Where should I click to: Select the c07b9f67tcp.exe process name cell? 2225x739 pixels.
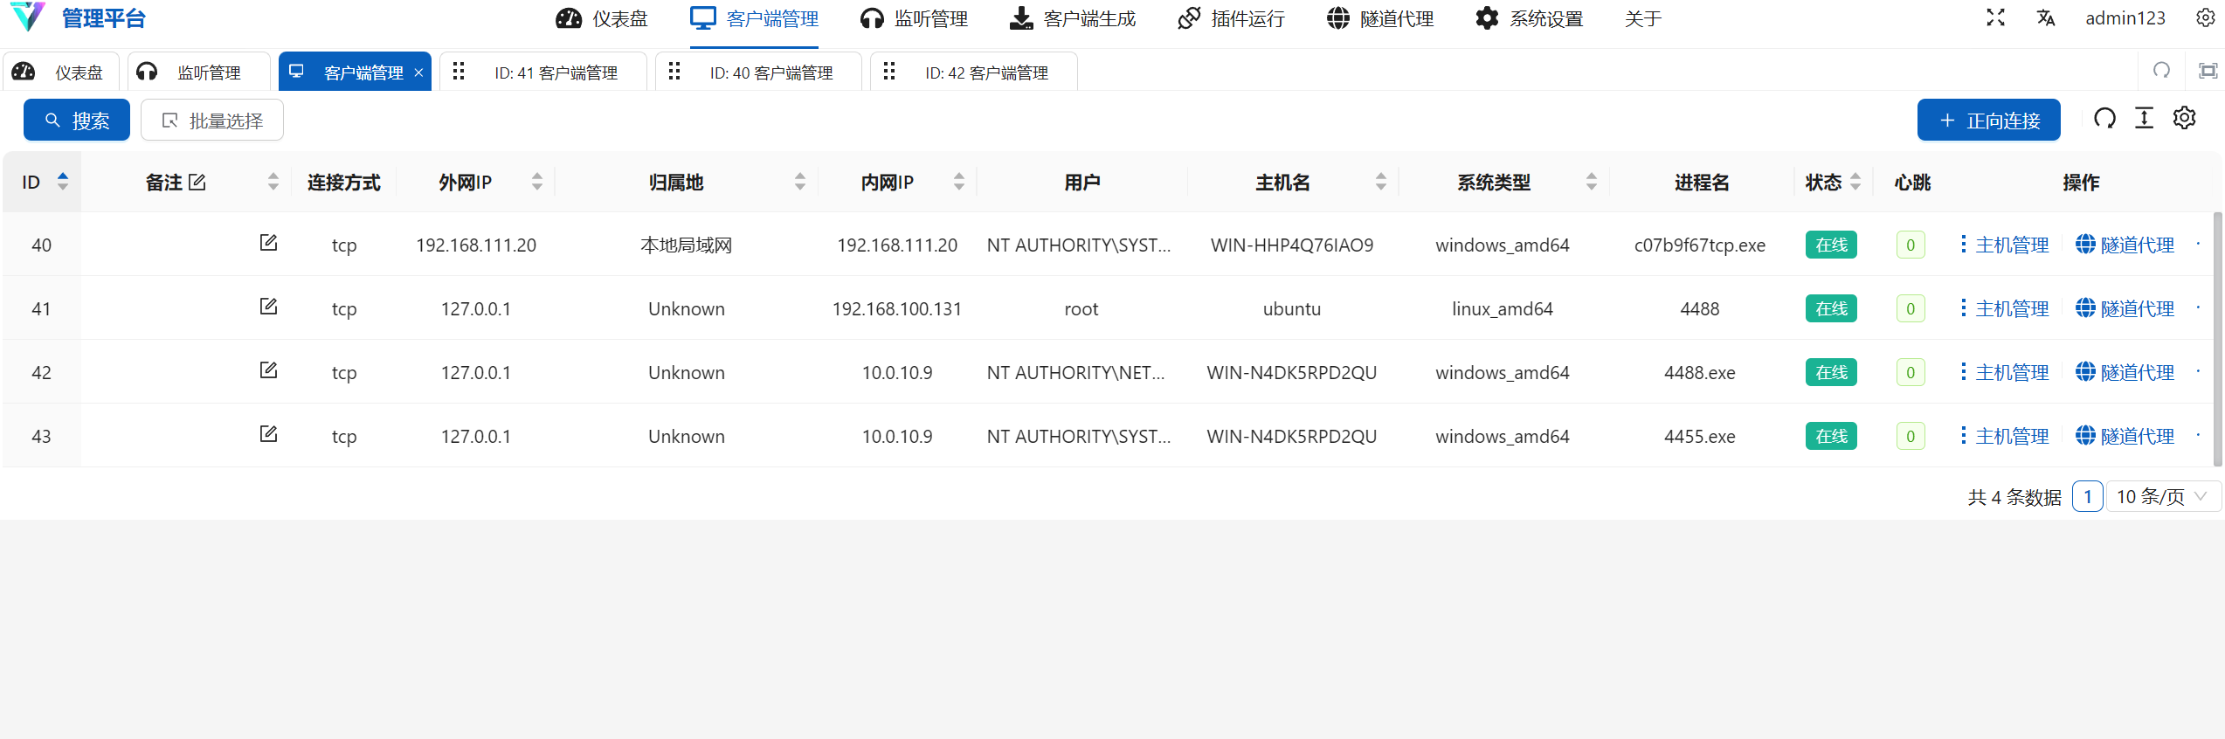[x=1699, y=245]
